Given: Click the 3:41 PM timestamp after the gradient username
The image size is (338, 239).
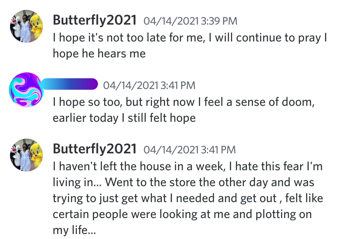Looking at the screenshot, I should pos(149,85).
